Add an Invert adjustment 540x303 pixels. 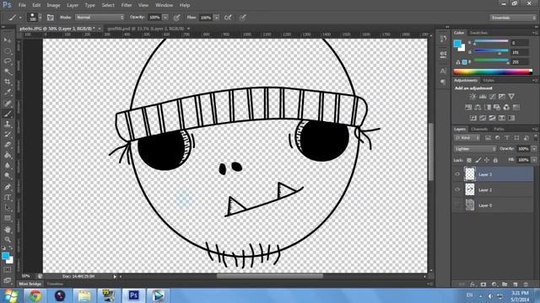pos(473,118)
